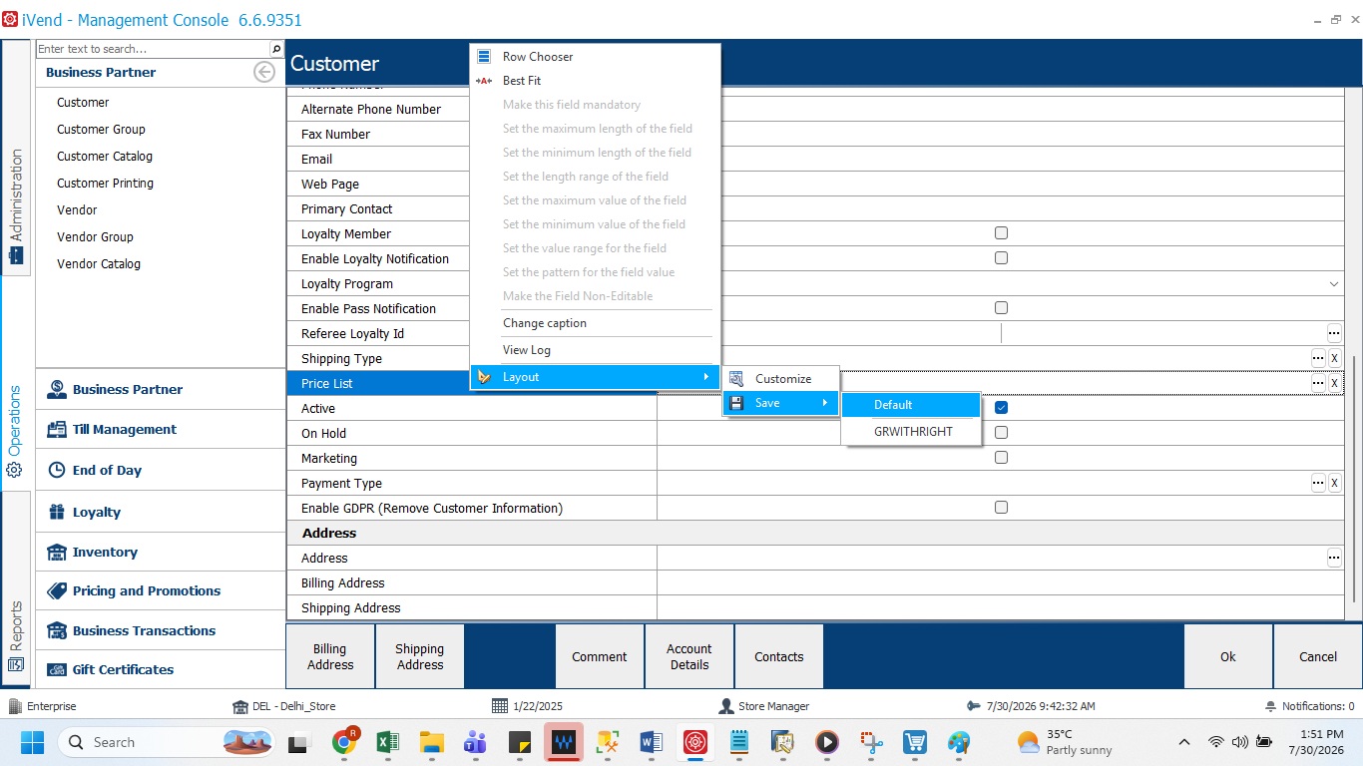Viewport: 1363px width, 766px height.
Task: Save layout as GRWITHRIGHT
Action: click(x=911, y=432)
